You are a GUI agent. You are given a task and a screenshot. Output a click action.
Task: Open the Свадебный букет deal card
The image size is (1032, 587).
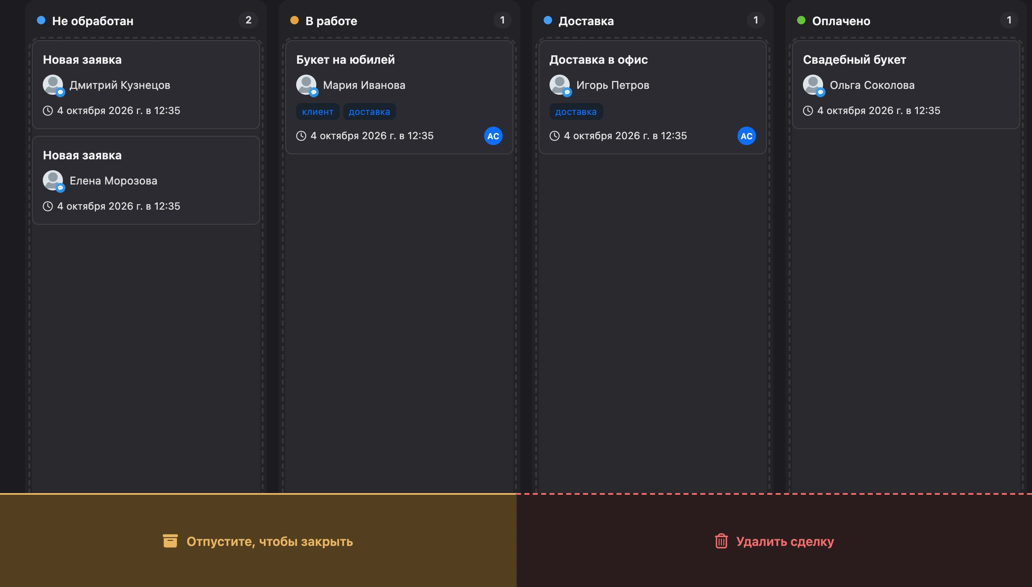pyautogui.click(x=906, y=85)
